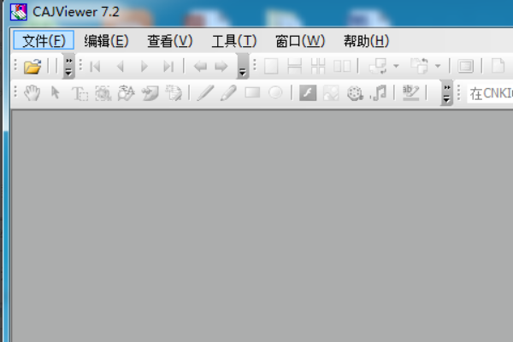Screen dimensions: 513x342
Task: Click the CAJViewer application icon in title bar
Action: coord(19,12)
